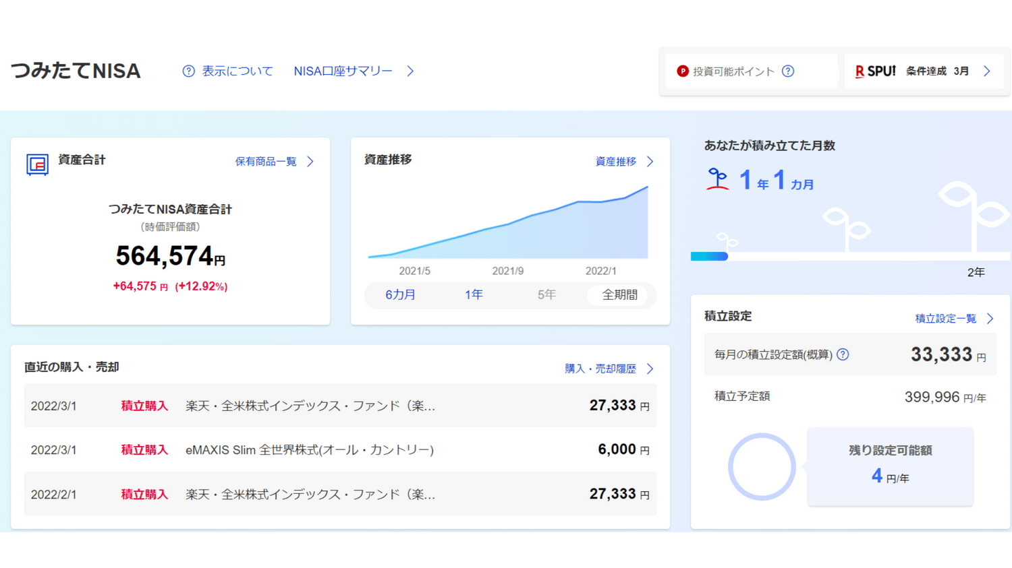
Task: Click the sprout icon beside 1年1カ月
Action: [x=718, y=179]
